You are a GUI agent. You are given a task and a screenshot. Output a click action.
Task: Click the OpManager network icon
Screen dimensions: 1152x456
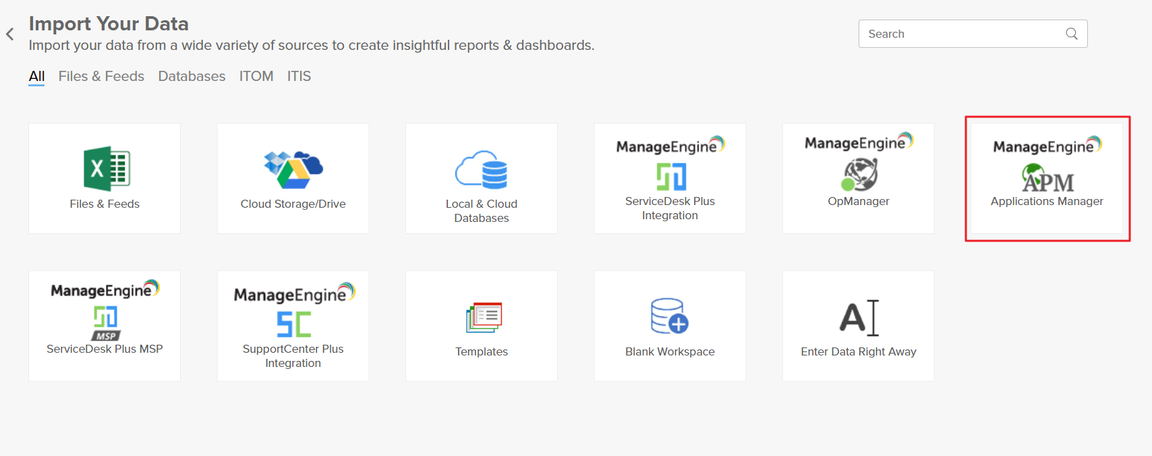click(x=860, y=175)
